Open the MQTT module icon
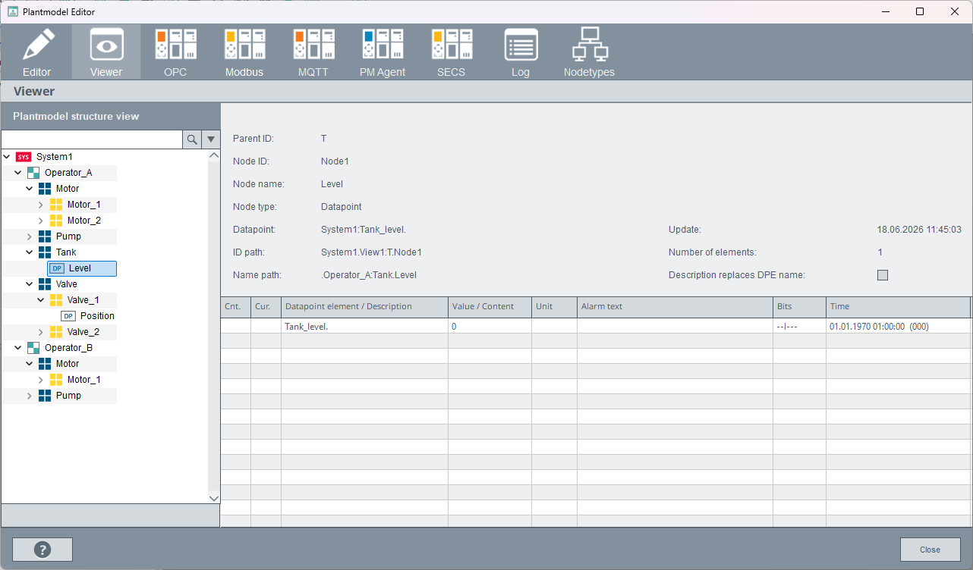The width and height of the screenshot is (973, 570). [x=313, y=45]
